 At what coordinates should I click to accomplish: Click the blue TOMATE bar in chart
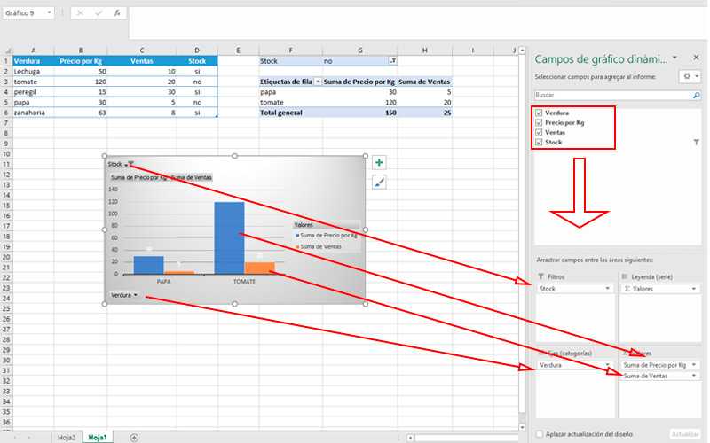(229, 238)
